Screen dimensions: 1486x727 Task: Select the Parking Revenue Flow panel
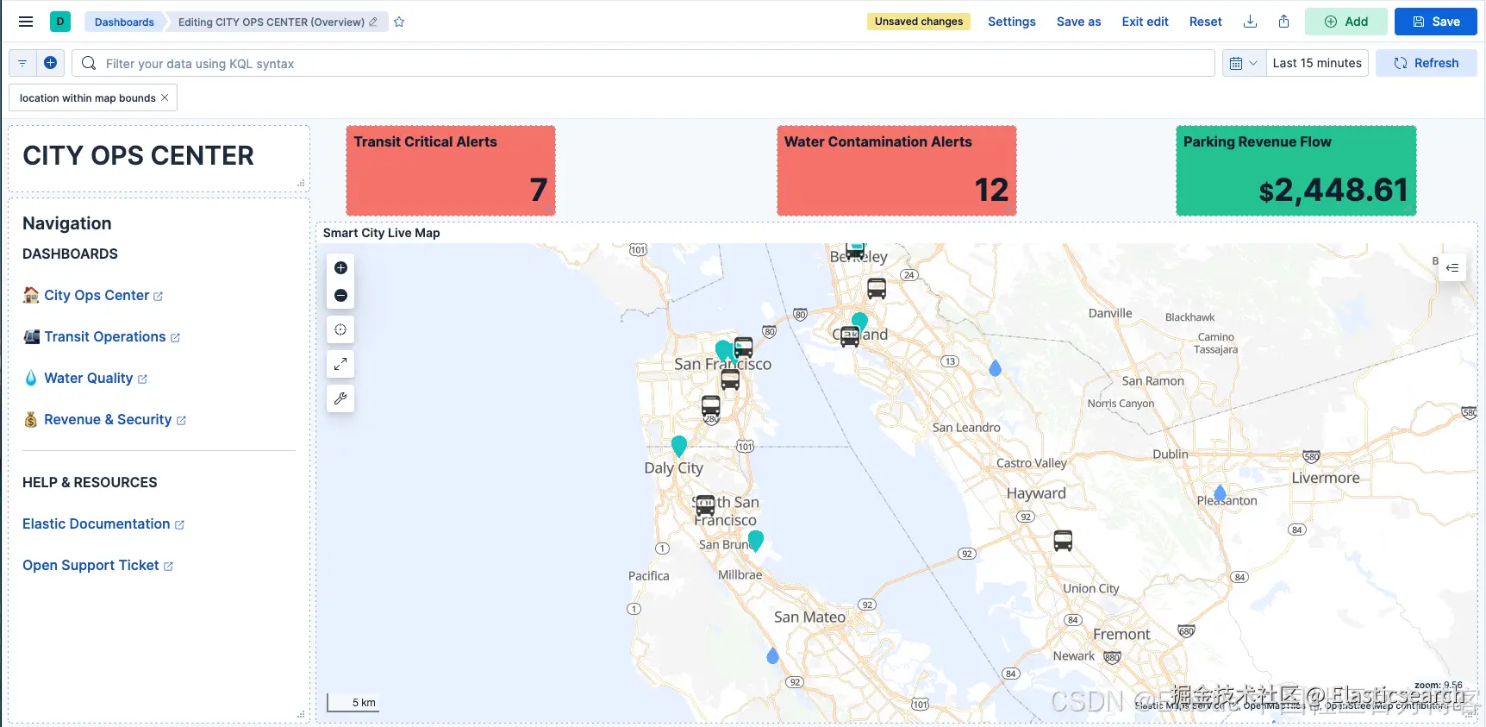coord(1296,171)
